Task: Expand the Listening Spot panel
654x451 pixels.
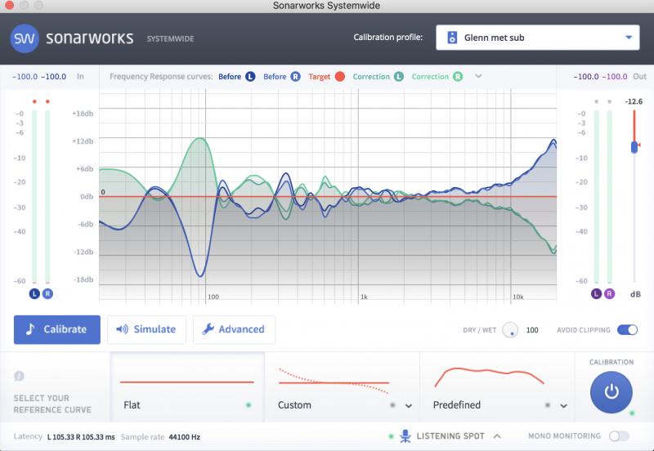Action: pos(497,436)
